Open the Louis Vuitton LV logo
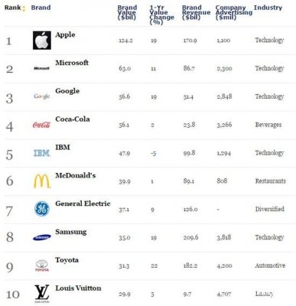This screenshot has width=296, height=306. [42, 294]
